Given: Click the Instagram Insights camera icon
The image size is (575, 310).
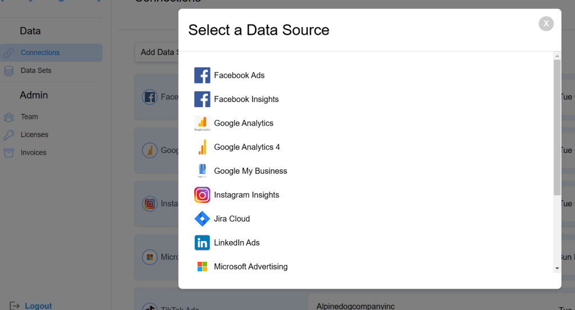Looking at the screenshot, I should point(202,195).
